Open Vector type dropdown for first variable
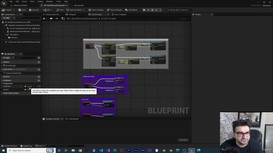273x153 pixels. [x=30, y=86]
